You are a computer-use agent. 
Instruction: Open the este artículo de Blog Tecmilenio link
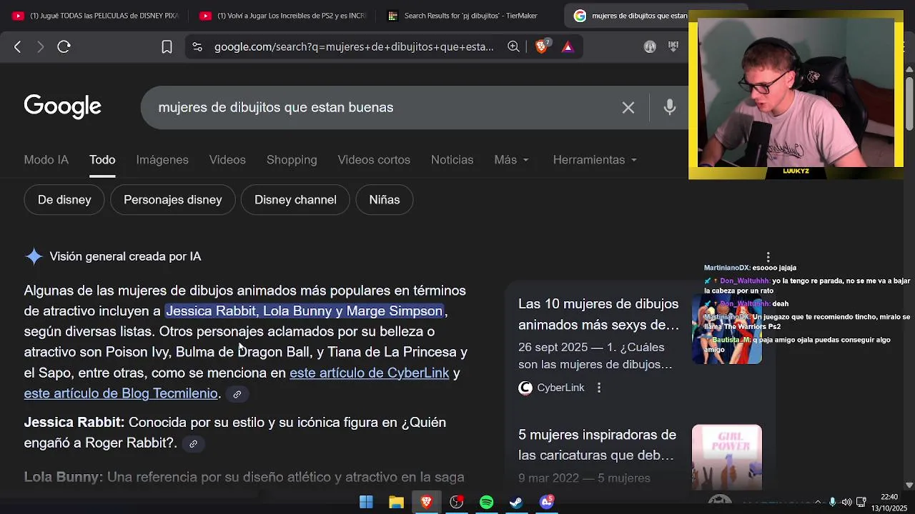pyautogui.click(x=121, y=394)
